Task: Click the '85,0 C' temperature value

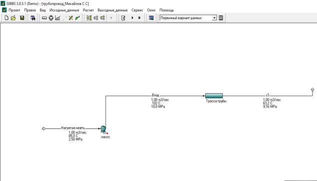Action: point(73,136)
